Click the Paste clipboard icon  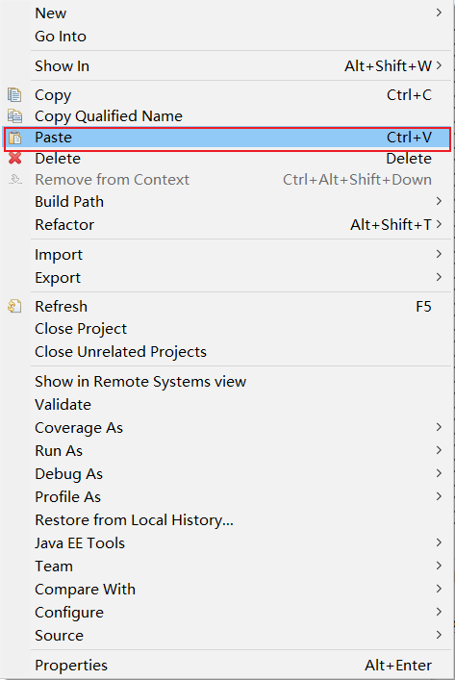coord(14,138)
